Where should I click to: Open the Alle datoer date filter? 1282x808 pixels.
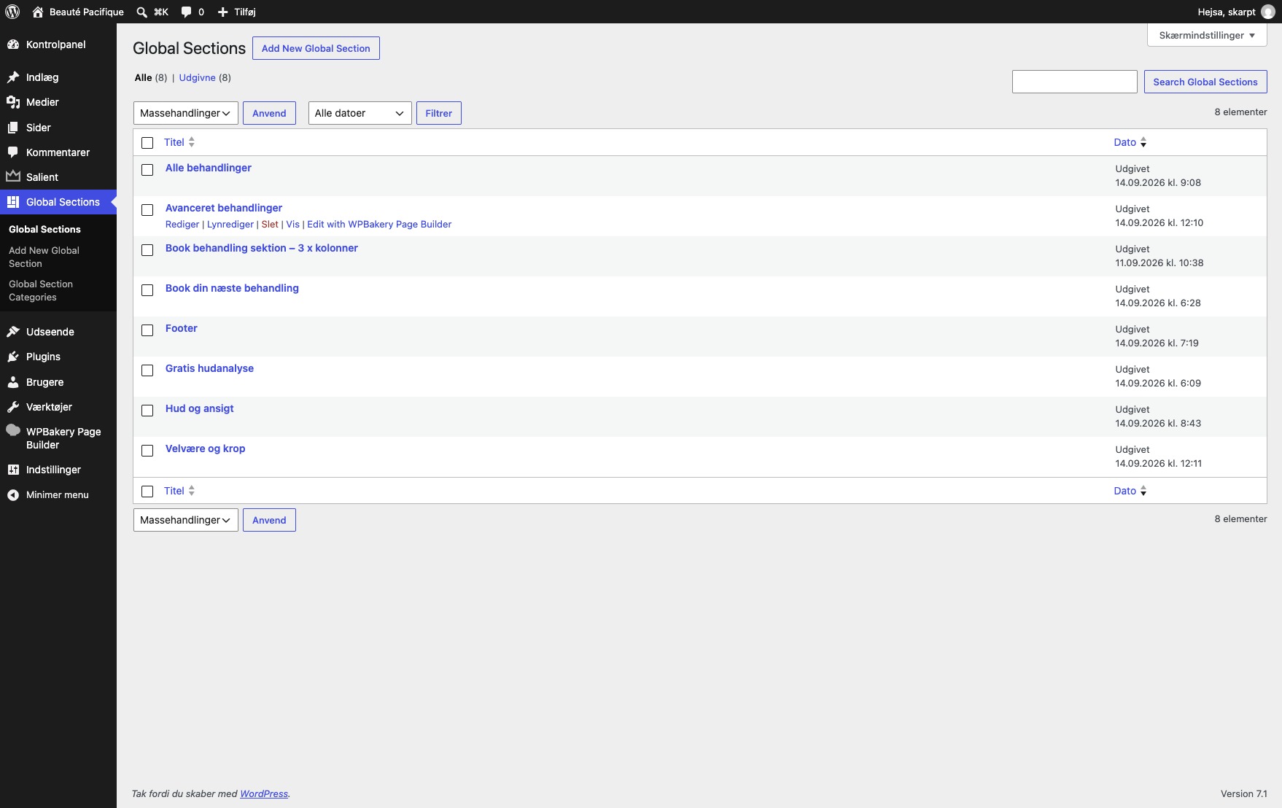[360, 113]
